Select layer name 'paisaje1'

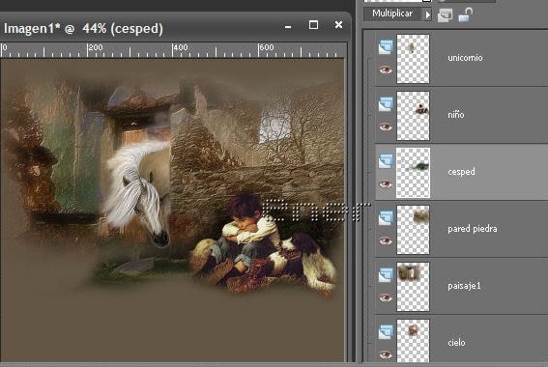464,286
